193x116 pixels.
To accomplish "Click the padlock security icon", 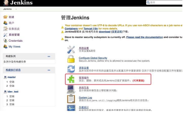I will pyautogui.click(x=71, y=59).
